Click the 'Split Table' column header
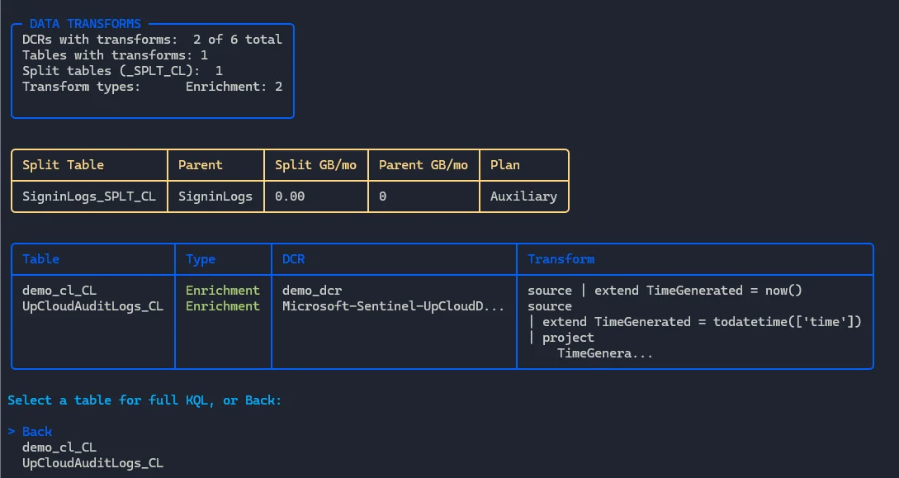The height and width of the screenshot is (478, 899). point(63,165)
